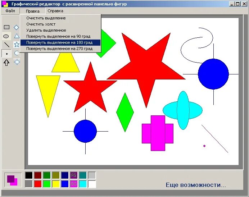The height and width of the screenshot is (197, 249).
Task: Select the triangle shape tool
Action: click(x=17, y=36)
